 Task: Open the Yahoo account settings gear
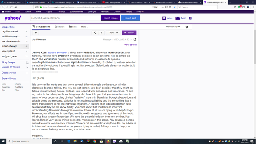[190, 18]
